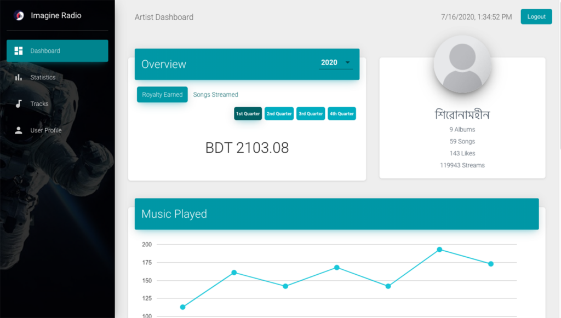Click the Statistics bar chart icon

point(19,77)
